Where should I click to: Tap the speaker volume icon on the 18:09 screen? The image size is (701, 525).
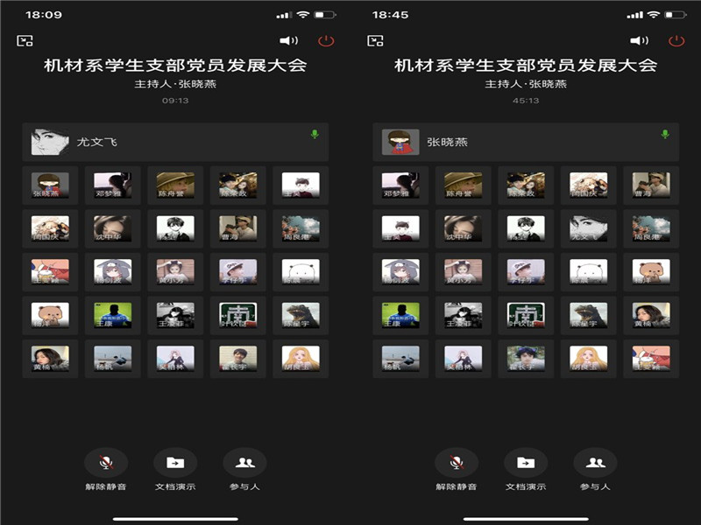[x=288, y=40]
